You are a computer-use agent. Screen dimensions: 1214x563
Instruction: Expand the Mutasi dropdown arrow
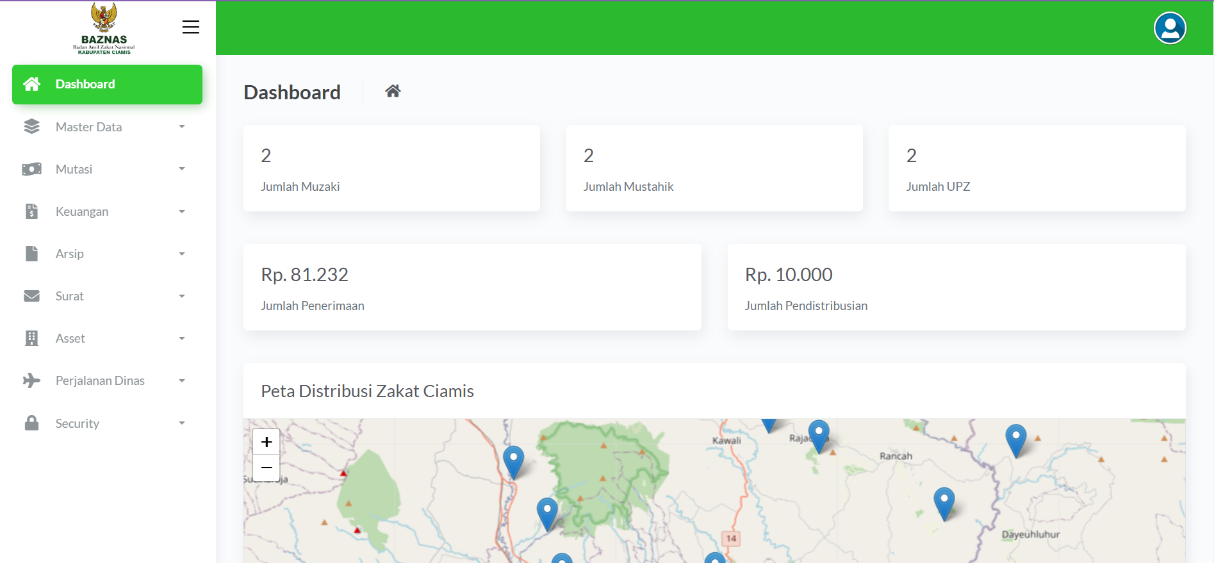[x=182, y=169]
